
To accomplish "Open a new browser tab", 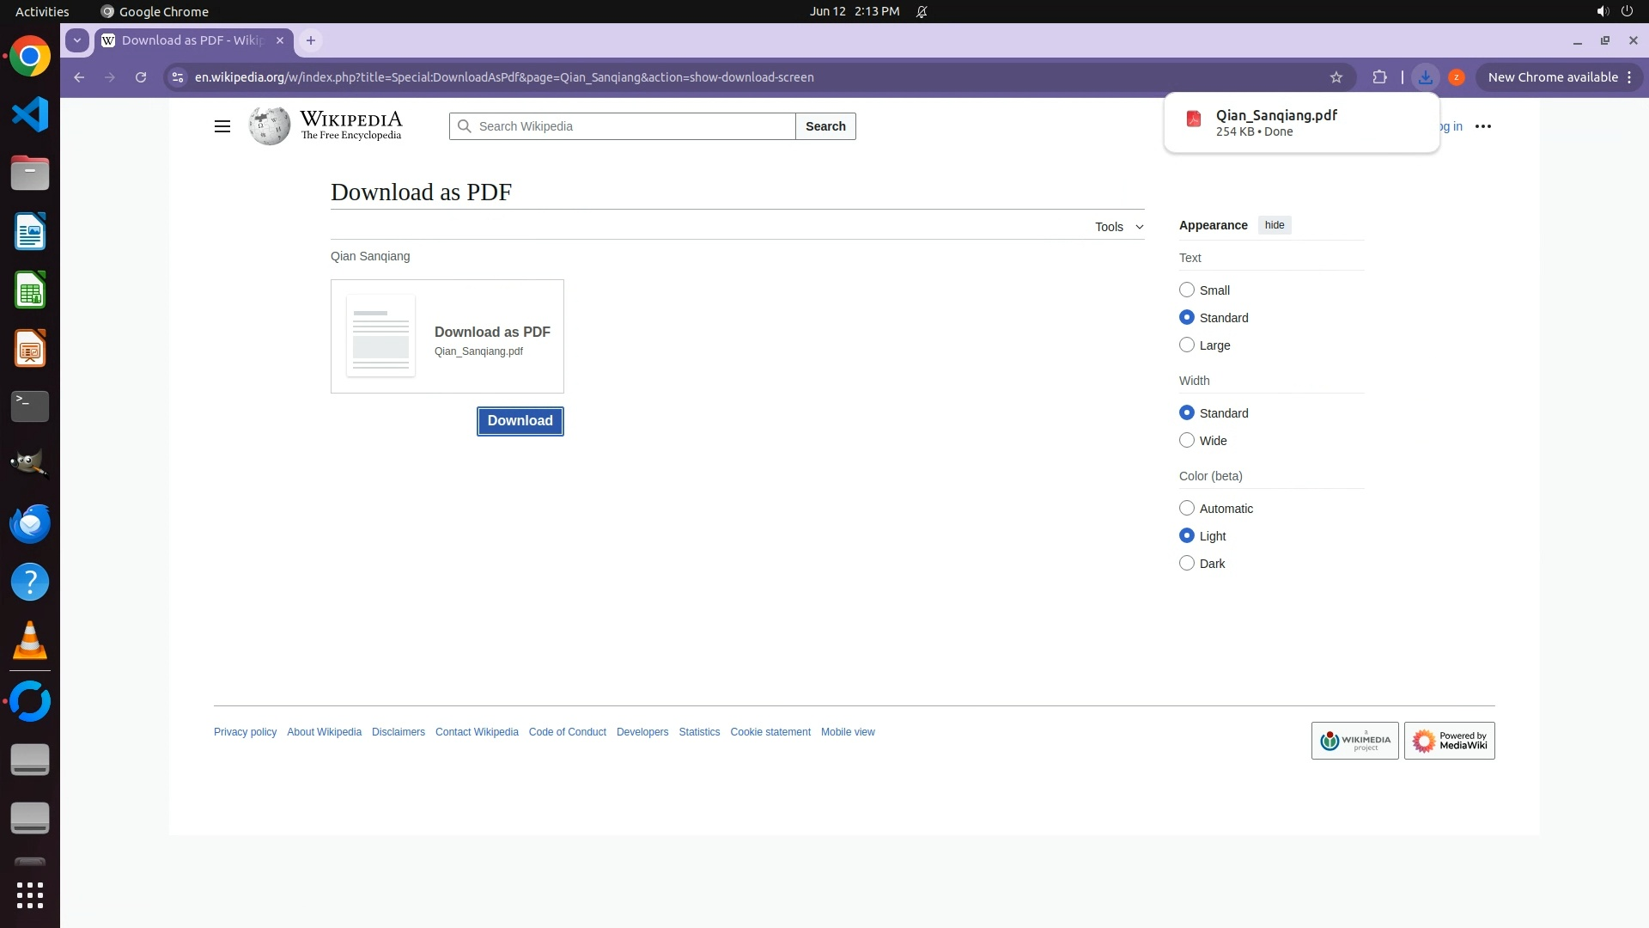I will (311, 40).
